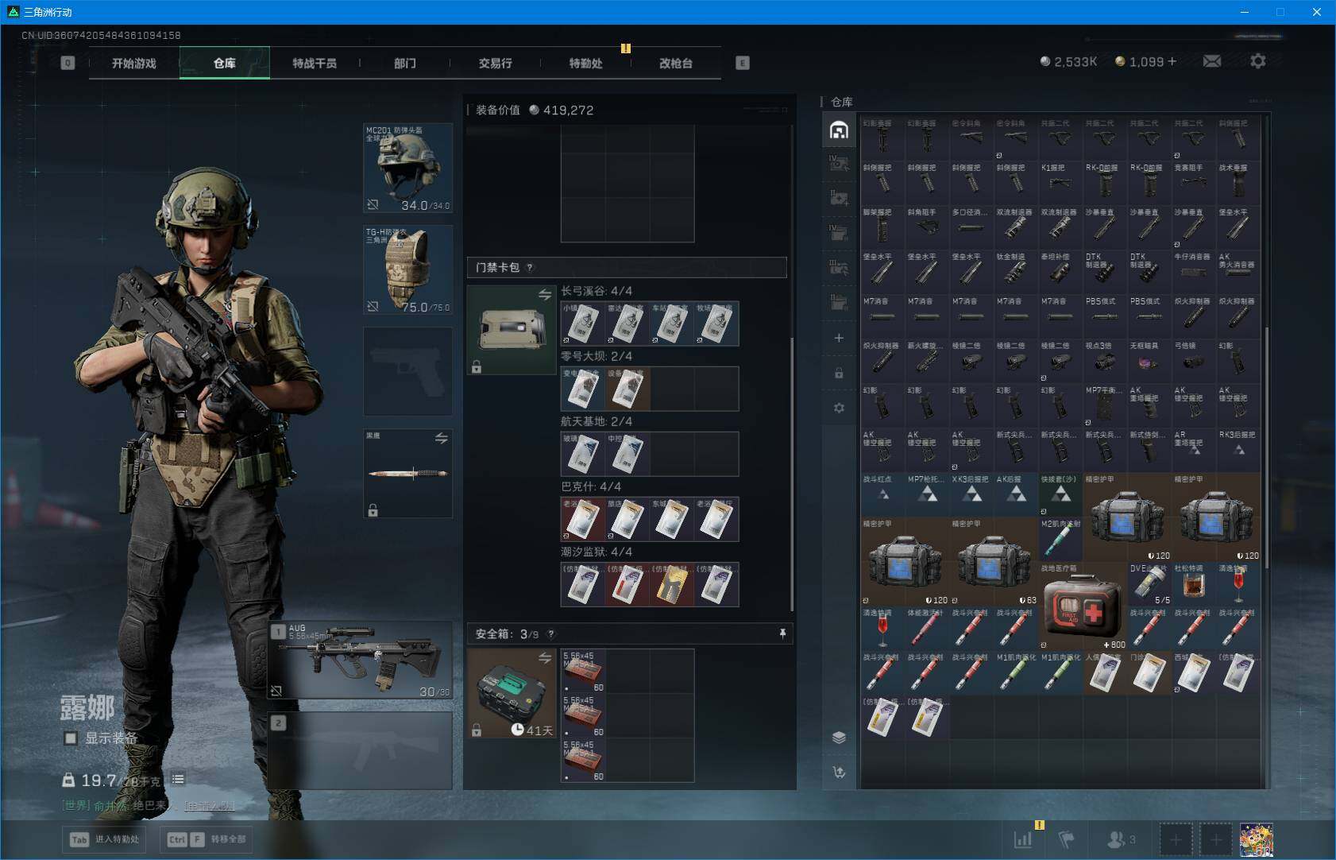Open the statistics bar chart icon
Screen dimensions: 1336x860
pyautogui.click(x=1023, y=839)
